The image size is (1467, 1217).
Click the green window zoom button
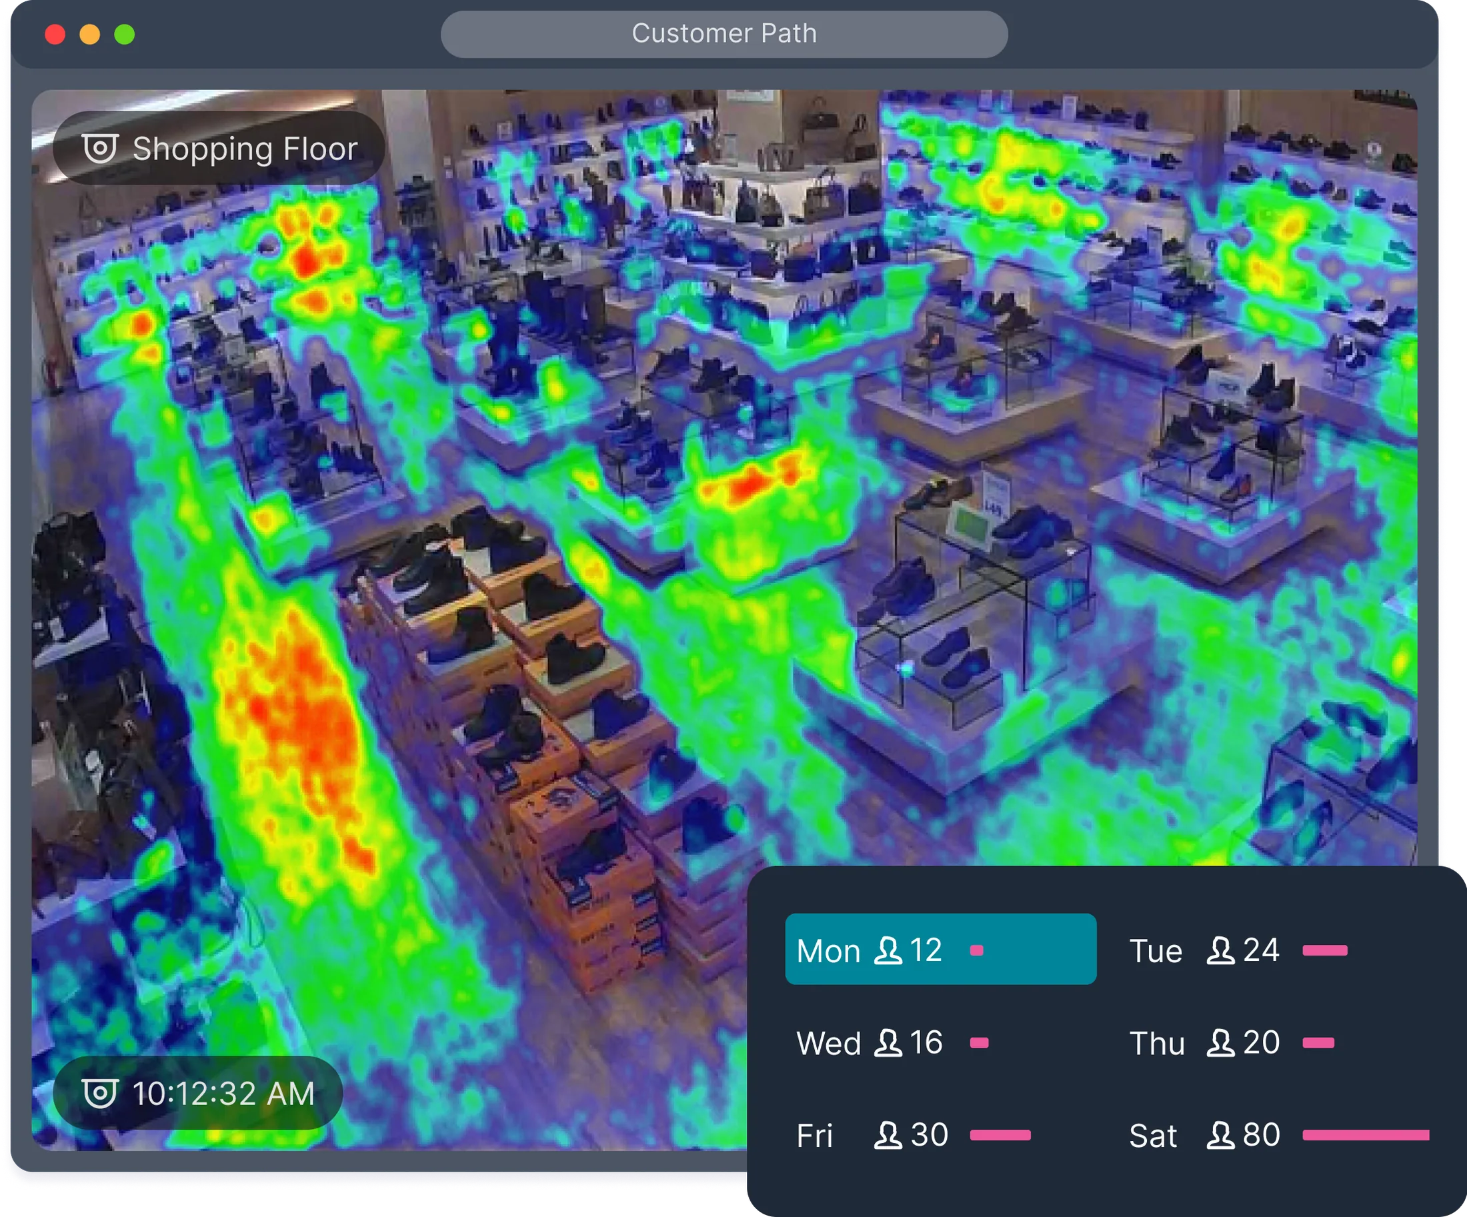(x=124, y=34)
